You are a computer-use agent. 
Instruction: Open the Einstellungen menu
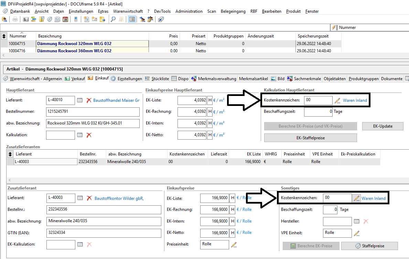[x=81, y=11]
